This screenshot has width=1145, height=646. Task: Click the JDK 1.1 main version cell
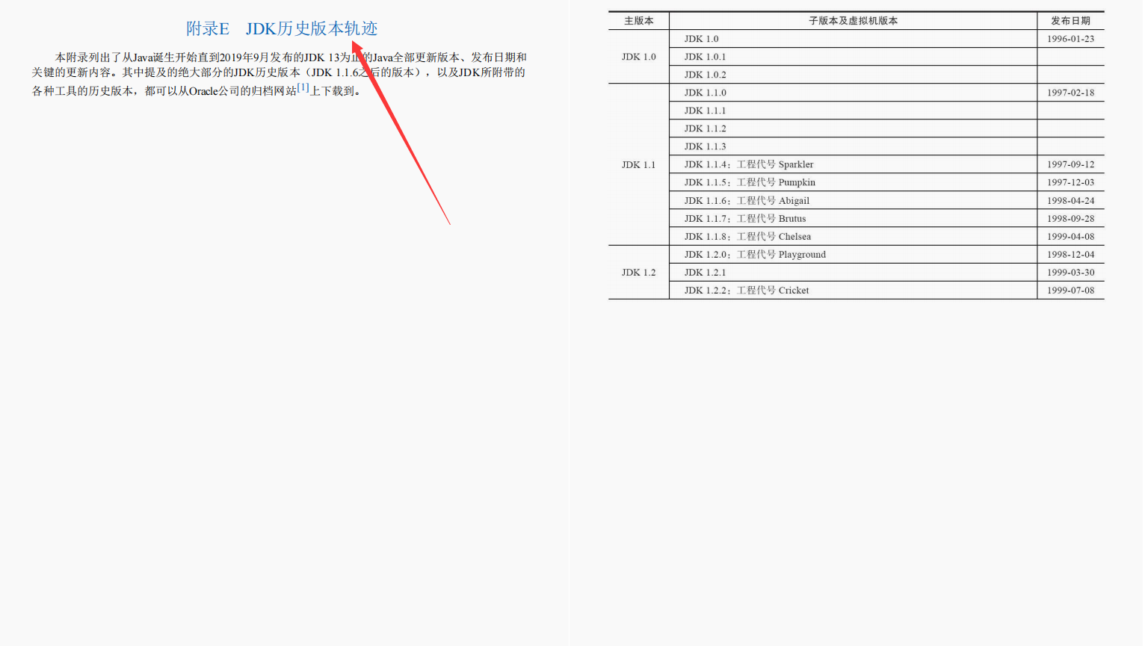(639, 164)
